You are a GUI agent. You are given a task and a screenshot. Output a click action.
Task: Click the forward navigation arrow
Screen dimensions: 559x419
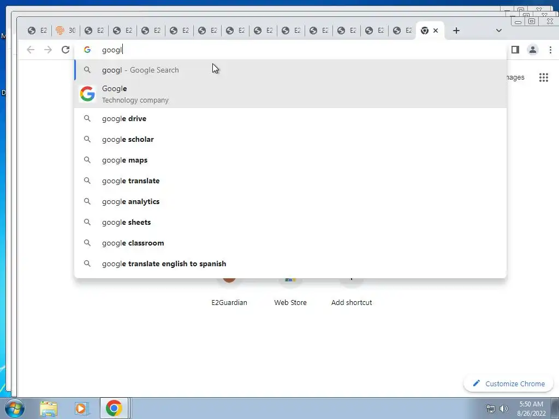click(x=48, y=50)
